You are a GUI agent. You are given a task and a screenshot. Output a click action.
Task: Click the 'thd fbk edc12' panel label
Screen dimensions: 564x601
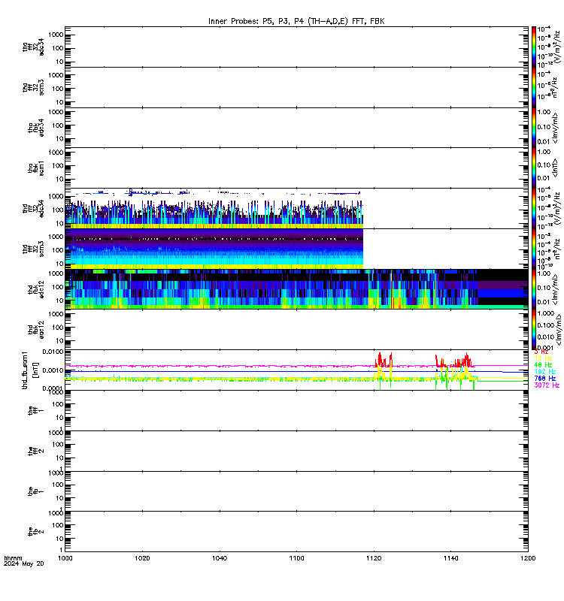point(36,289)
